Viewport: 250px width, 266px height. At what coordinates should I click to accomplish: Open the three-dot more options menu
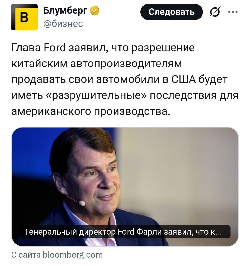(x=233, y=12)
